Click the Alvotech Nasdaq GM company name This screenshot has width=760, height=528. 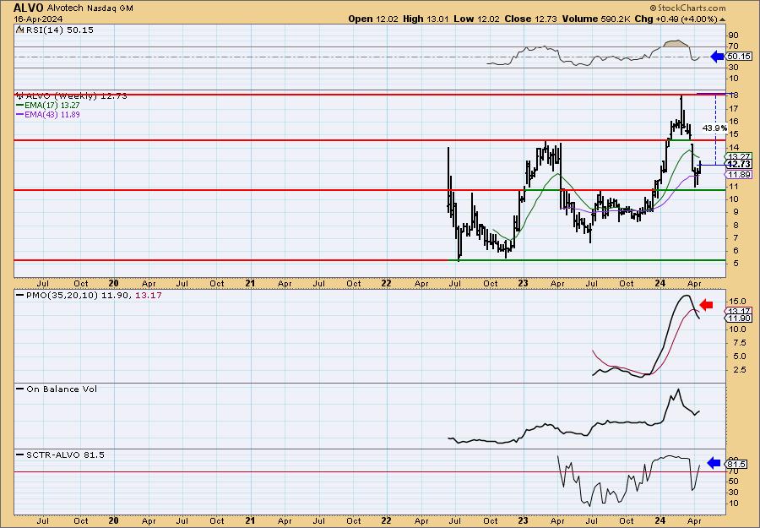[x=90, y=8]
